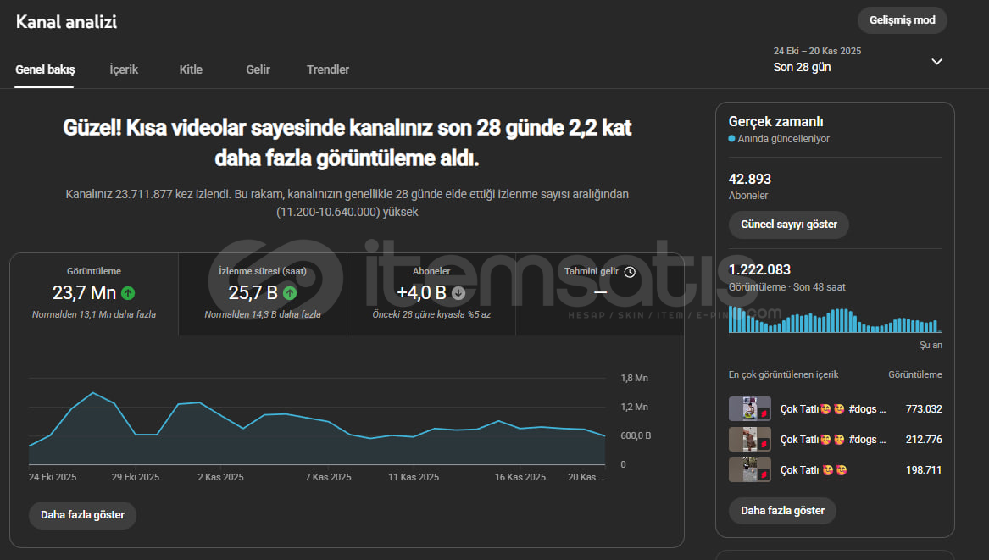Click Daha fazla göster in the Gerçek zamanlı panel
Viewport: 989px width, 560px height.
(x=782, y=511)
